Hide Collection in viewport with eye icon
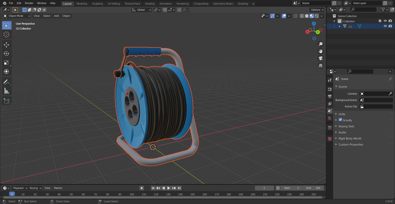The image size is (395, 204). (x=385, y=21)
